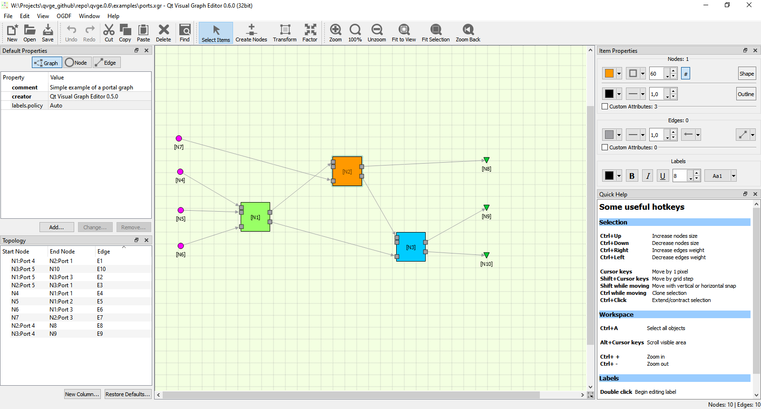The image size is (761, 409).
Task: Click the Add... property button
Action: 57,227
